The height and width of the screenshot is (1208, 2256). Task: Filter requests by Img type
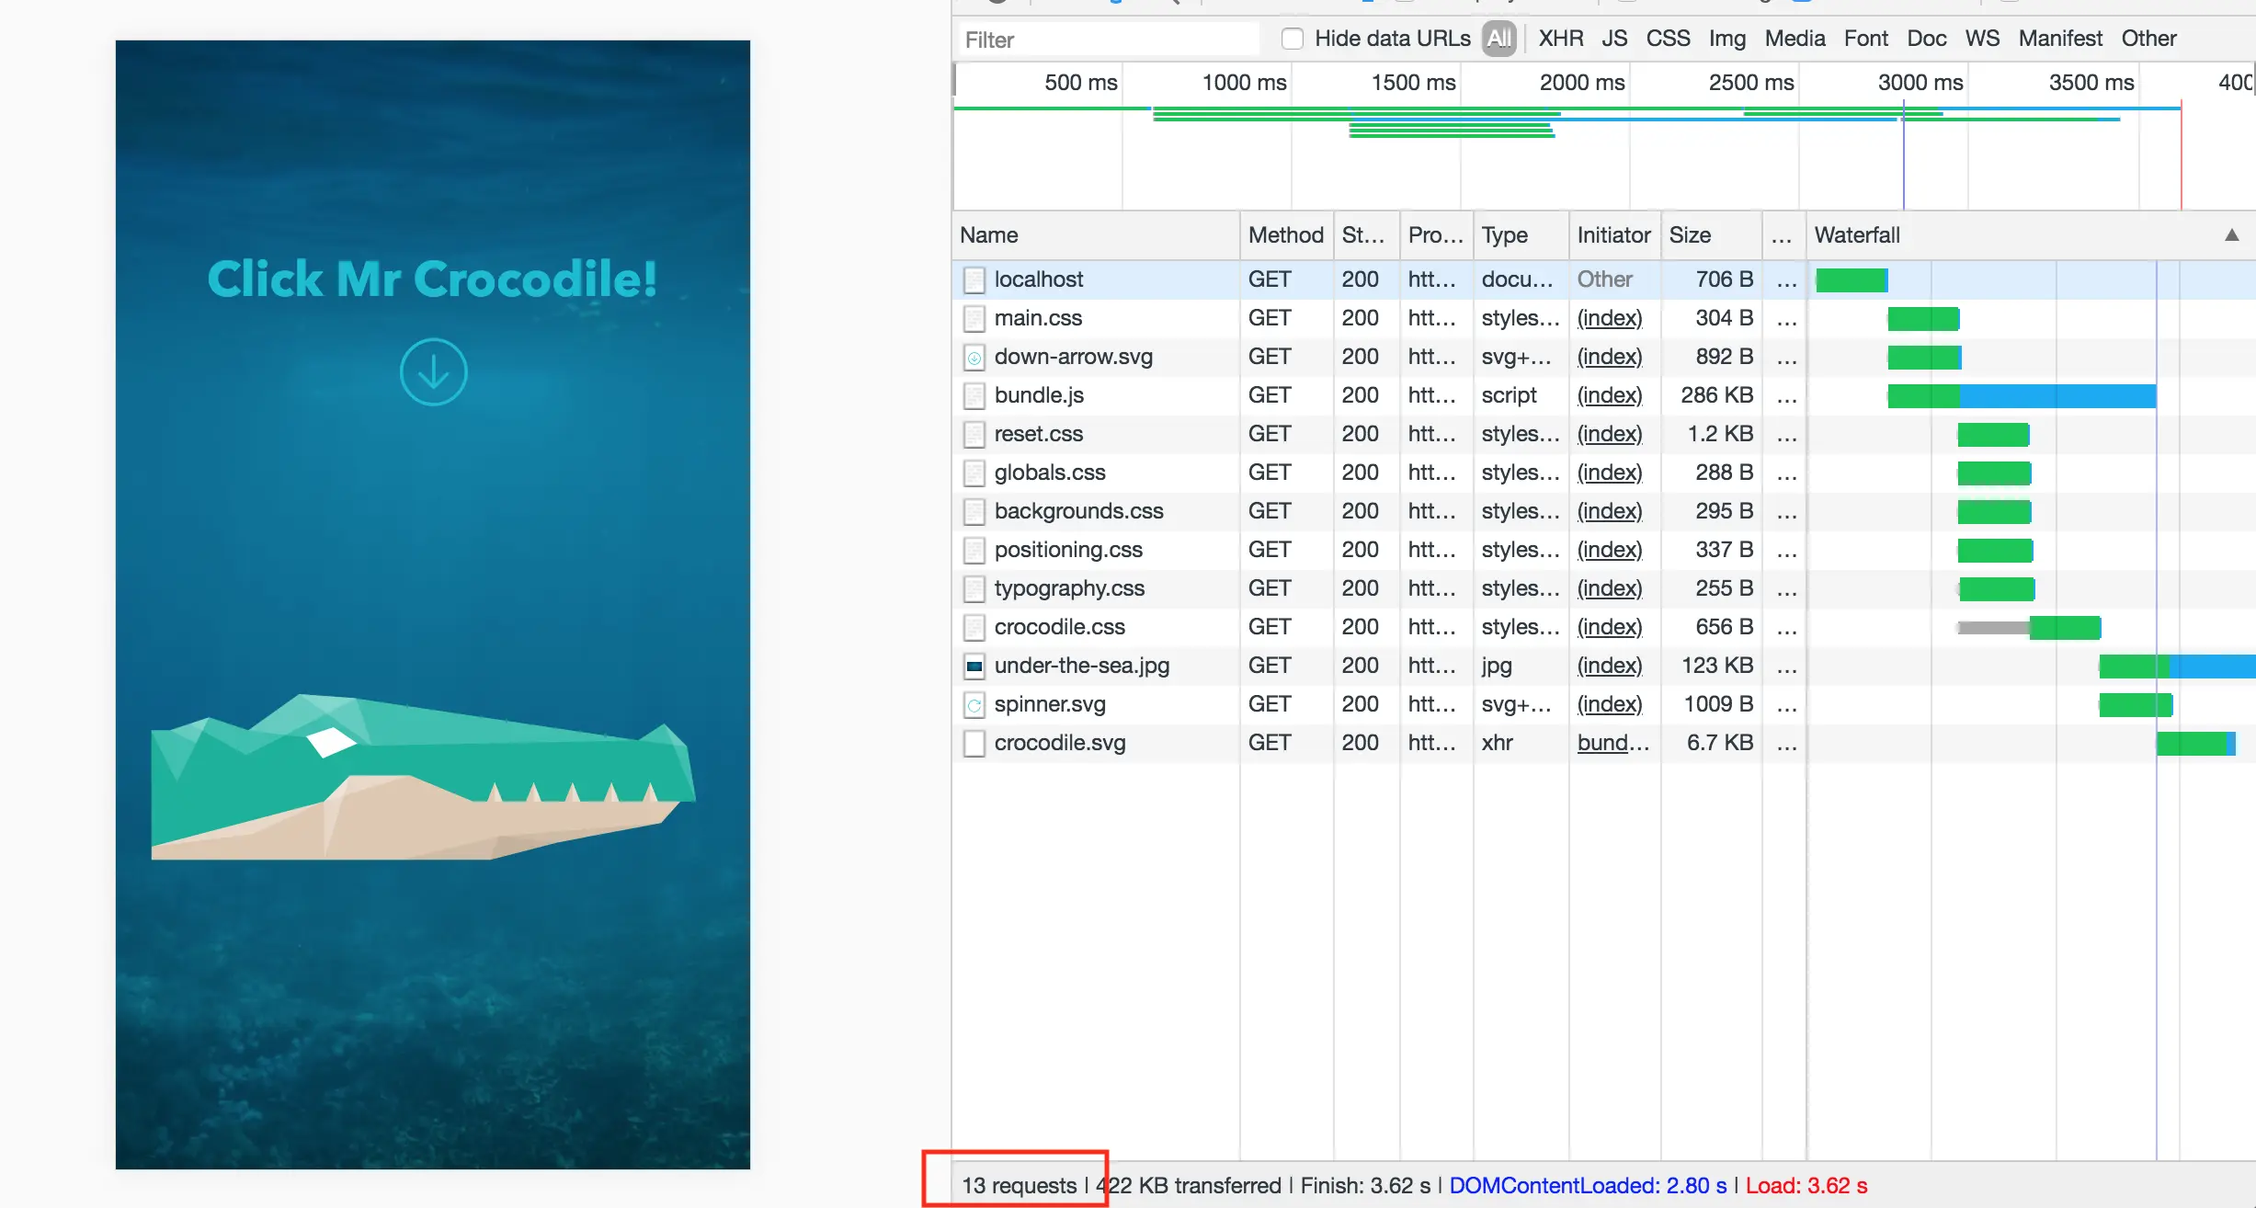tap(1726, 39)
